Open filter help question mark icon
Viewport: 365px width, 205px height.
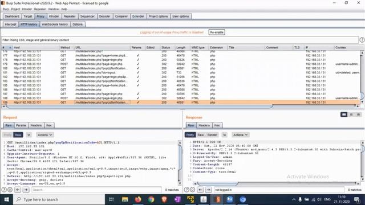[362, 40]
